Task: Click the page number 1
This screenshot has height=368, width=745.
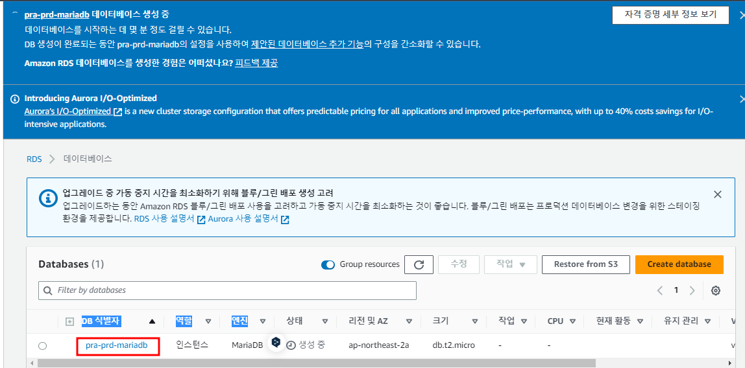Action: pyautogui.click(x=676, y=290)
